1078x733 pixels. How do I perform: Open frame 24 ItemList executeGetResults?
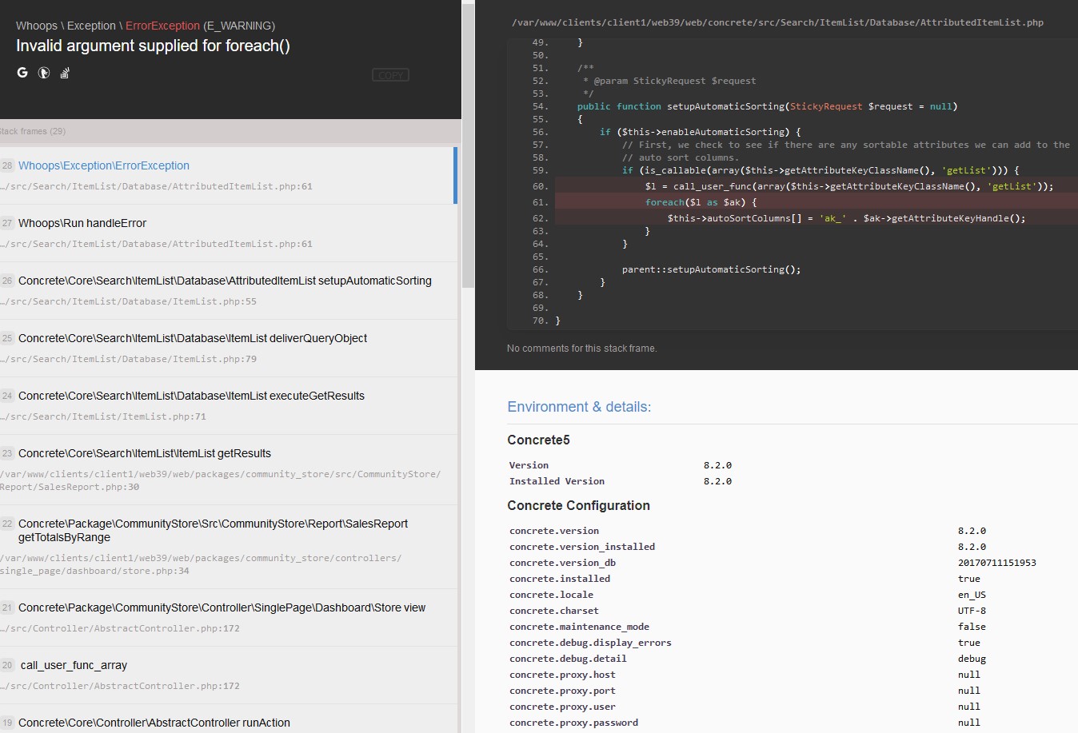(x=191, y=396)
